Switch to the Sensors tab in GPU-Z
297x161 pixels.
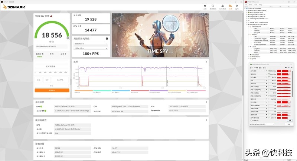[256, 68]
